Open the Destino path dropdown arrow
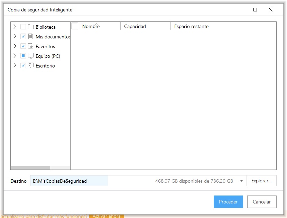This screenshot has height=218, width=287. pos(241,181)
